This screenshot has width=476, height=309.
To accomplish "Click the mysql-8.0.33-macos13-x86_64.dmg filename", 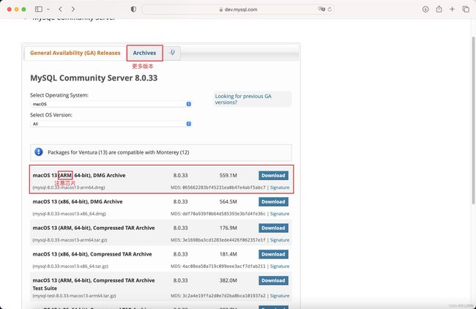I will pos(70,214).
